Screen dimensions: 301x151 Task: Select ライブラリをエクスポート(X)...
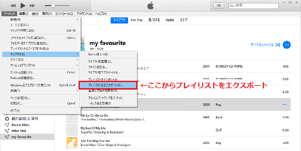(x=108, y=73)
